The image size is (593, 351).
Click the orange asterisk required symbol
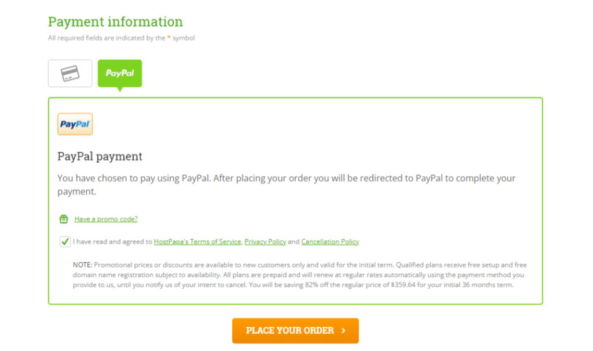169,37
